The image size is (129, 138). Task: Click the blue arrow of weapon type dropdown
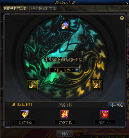pyautogui.click(x=77, y=70)
